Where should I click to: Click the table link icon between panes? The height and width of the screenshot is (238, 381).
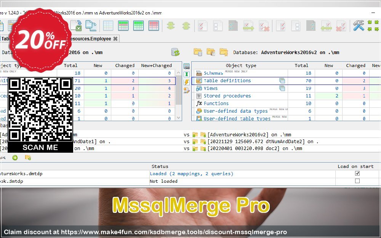coord(187,66)
